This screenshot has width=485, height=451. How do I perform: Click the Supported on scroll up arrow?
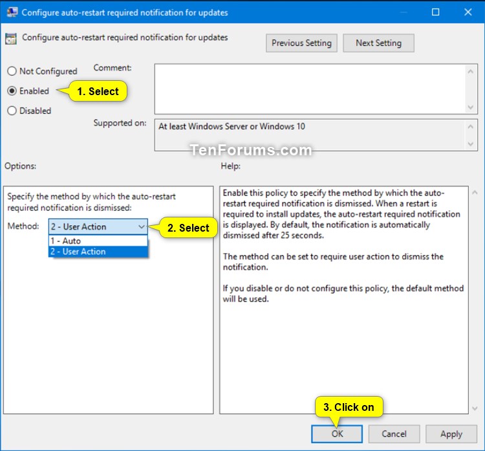point(471,126)
